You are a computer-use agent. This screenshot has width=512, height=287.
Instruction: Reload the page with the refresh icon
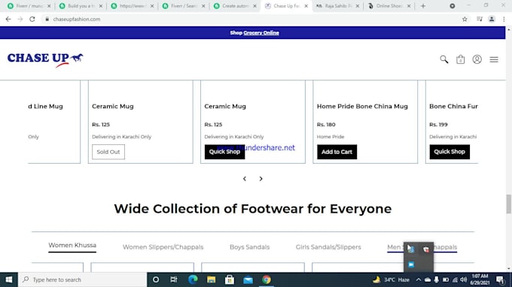click(32, 20)
